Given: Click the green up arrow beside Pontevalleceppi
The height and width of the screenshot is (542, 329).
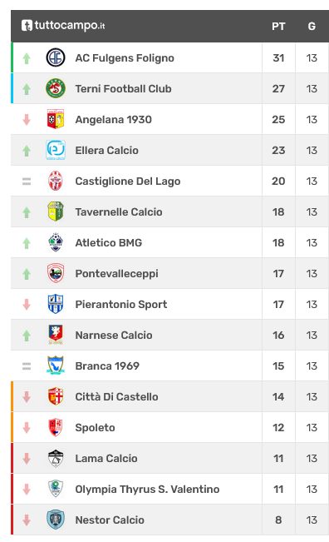Looking at the screenshot, I should pyautogui.click(x=27, y=274).
